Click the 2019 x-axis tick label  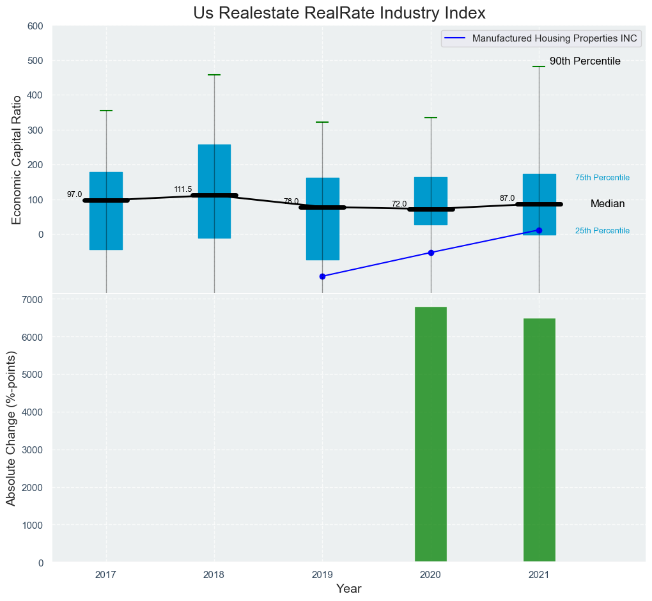coord(322,575)
